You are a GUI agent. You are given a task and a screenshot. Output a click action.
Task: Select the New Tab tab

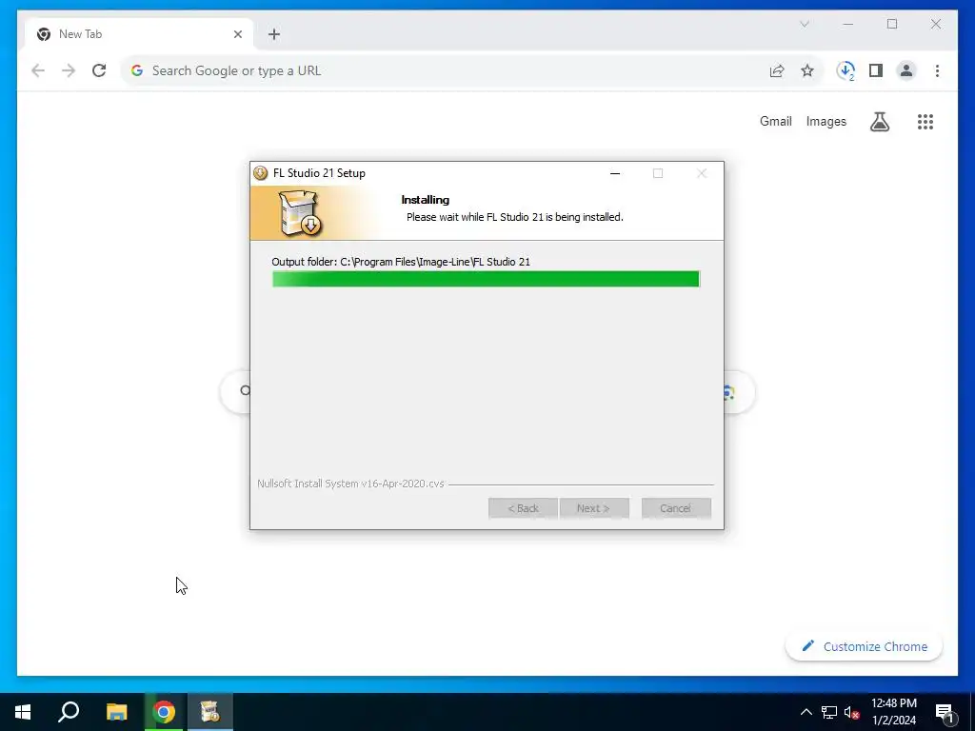[x=140, y=34]
